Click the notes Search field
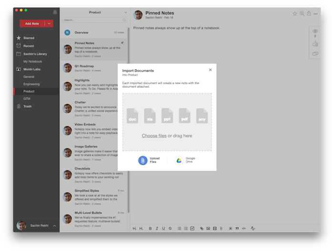The height and width of the screenshot is (251, 334). pyautogui.click(x=93, y=20)
